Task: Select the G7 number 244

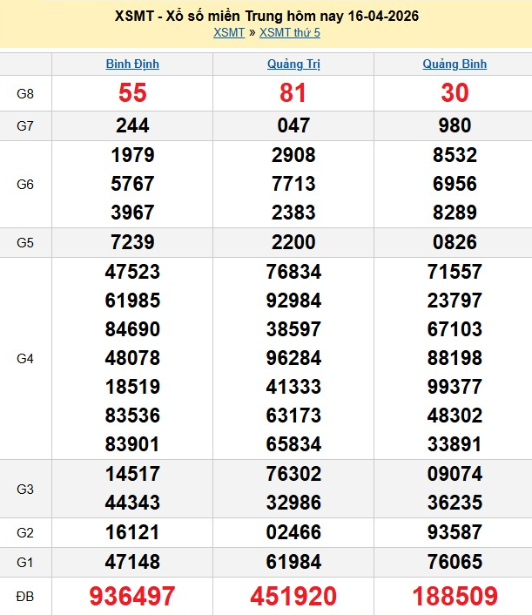Action: pos(132,125)
